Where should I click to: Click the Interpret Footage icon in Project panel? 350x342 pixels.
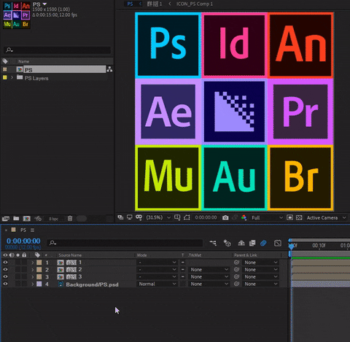(6, 219)
